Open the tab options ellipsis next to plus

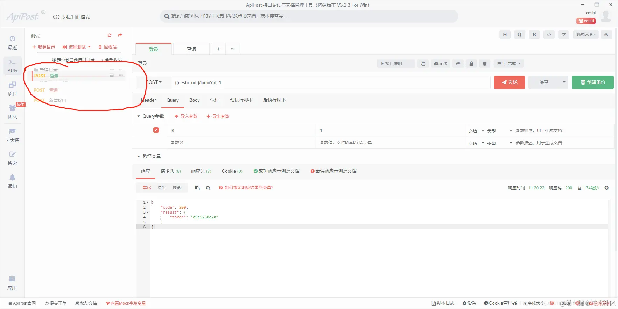coord(233,49)
